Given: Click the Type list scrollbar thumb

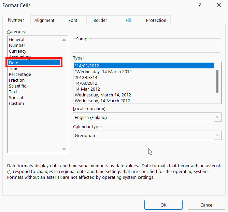Looking at the screenshot, I should tap(217, 81).
